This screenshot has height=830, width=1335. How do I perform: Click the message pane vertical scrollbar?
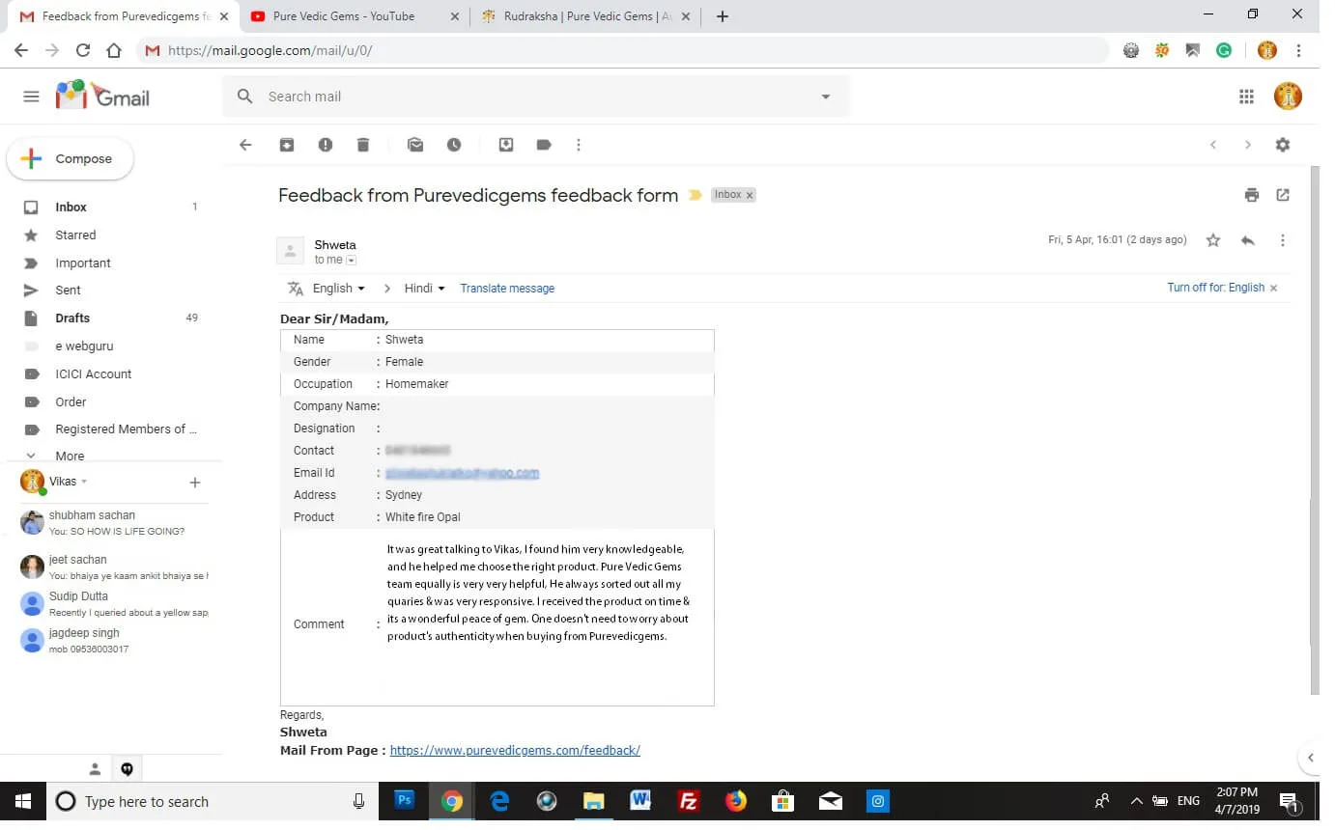click(1314, 429)
